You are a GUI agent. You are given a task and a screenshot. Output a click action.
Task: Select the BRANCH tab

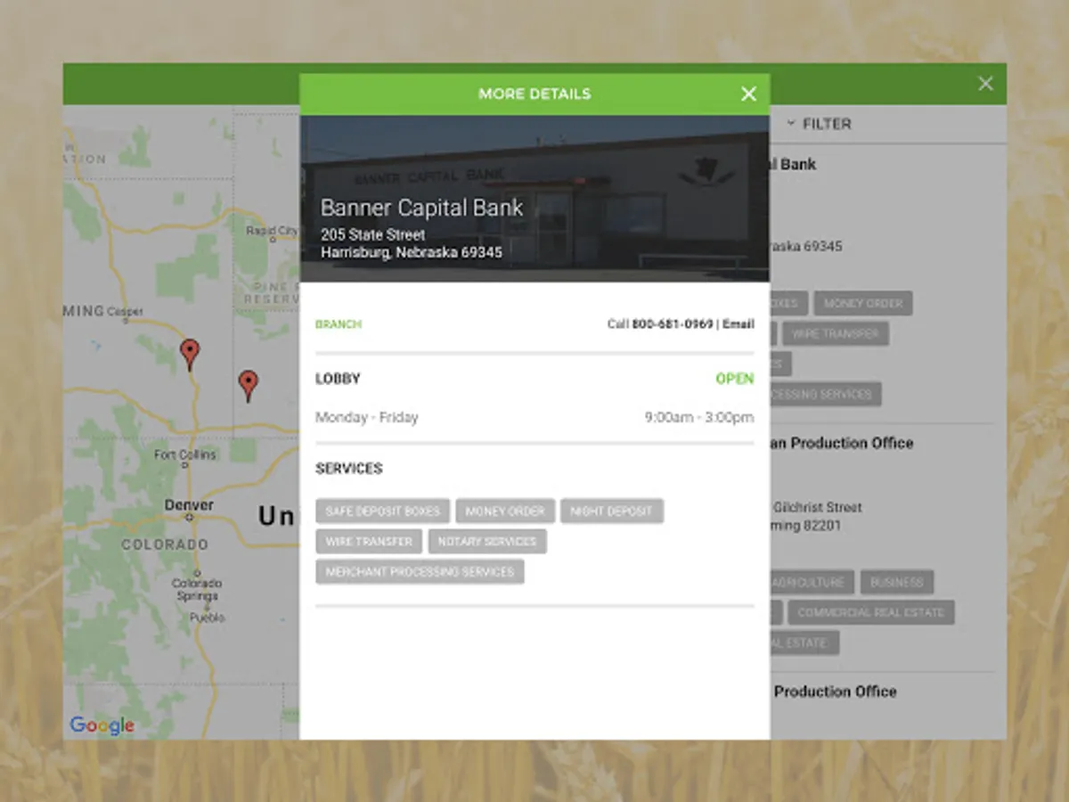click(339, 324)
